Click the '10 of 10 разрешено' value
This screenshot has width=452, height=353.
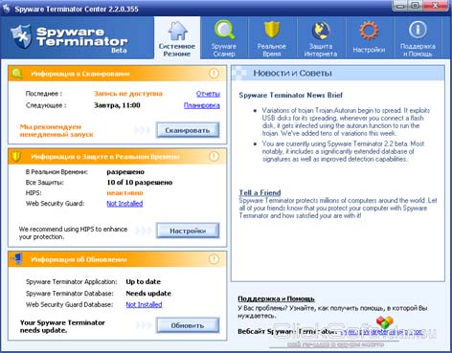(140, 183)
